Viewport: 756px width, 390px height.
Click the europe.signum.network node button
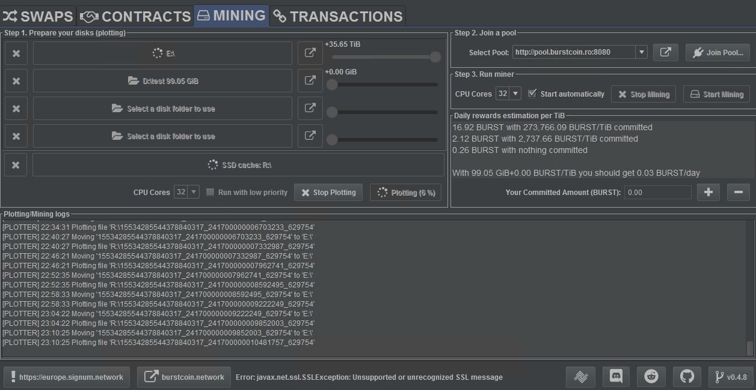click(67, 377)
